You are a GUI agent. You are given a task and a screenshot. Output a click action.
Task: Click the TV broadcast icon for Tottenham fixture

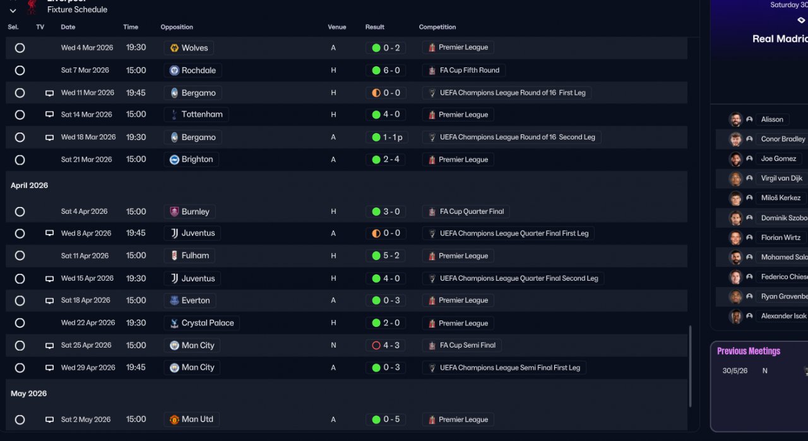pyautogui.click(x=49, y=115)
